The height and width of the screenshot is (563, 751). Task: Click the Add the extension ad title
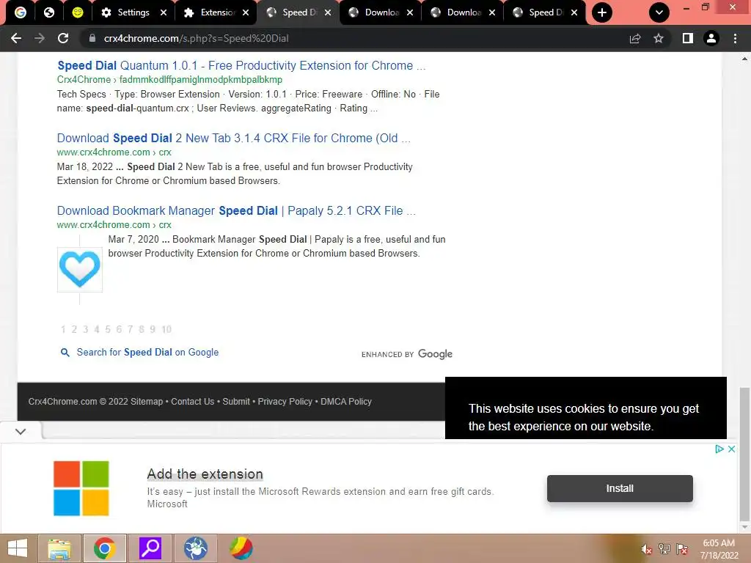point(205,474)
